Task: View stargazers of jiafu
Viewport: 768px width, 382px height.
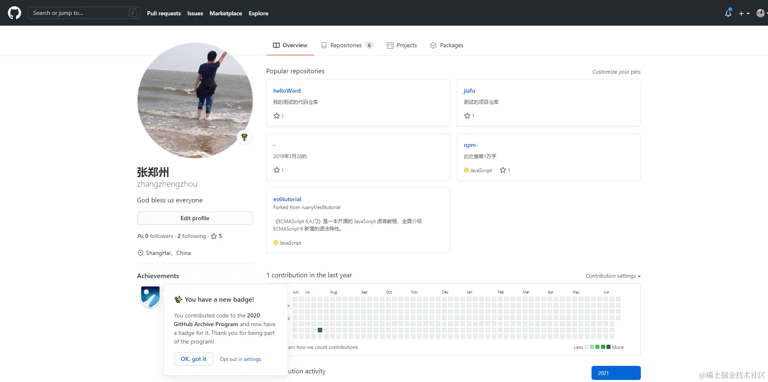Action: click(469, 116)
